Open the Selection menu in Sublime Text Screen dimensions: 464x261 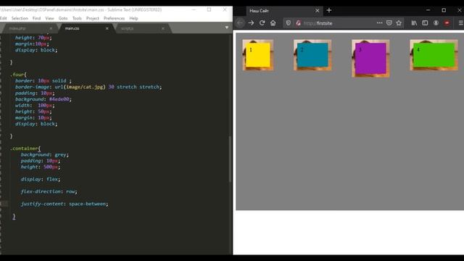click(x=20, y=18)
